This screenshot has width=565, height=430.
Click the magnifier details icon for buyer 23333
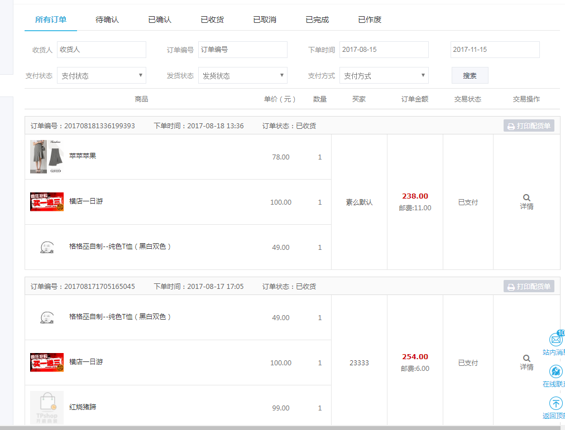pos(526,359)
